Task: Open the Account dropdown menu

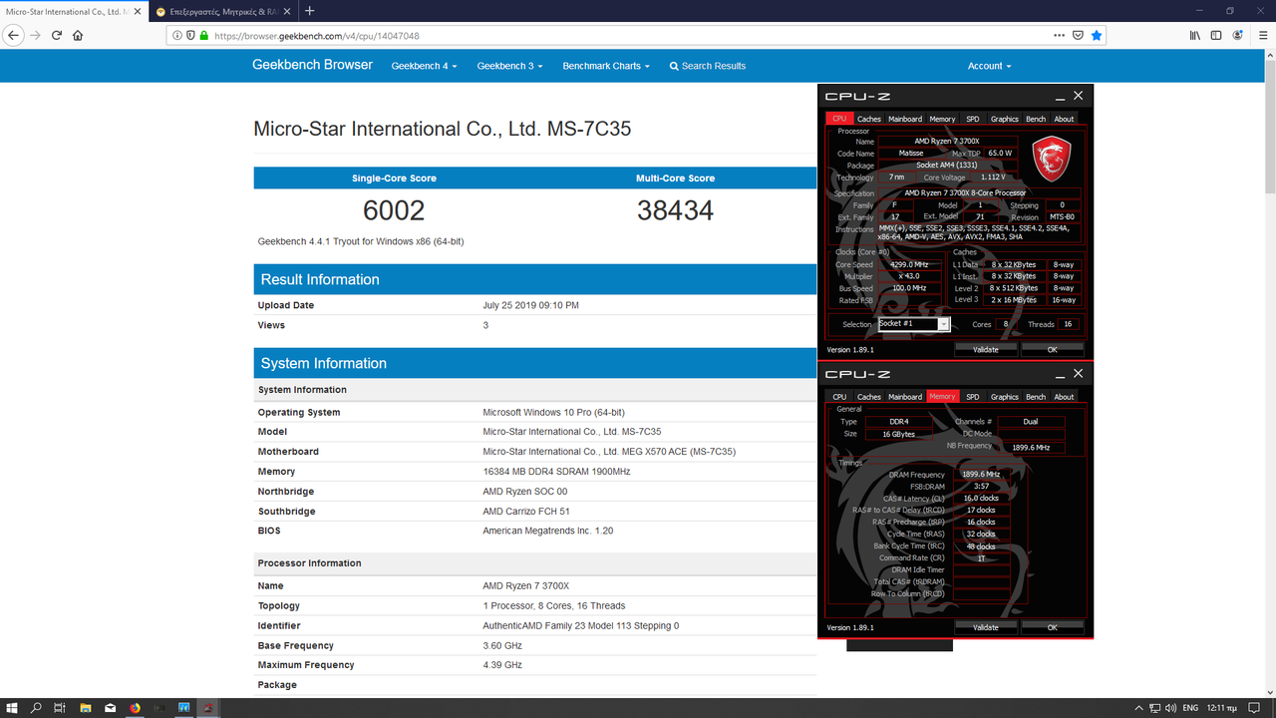Action: tap(989, 66)
